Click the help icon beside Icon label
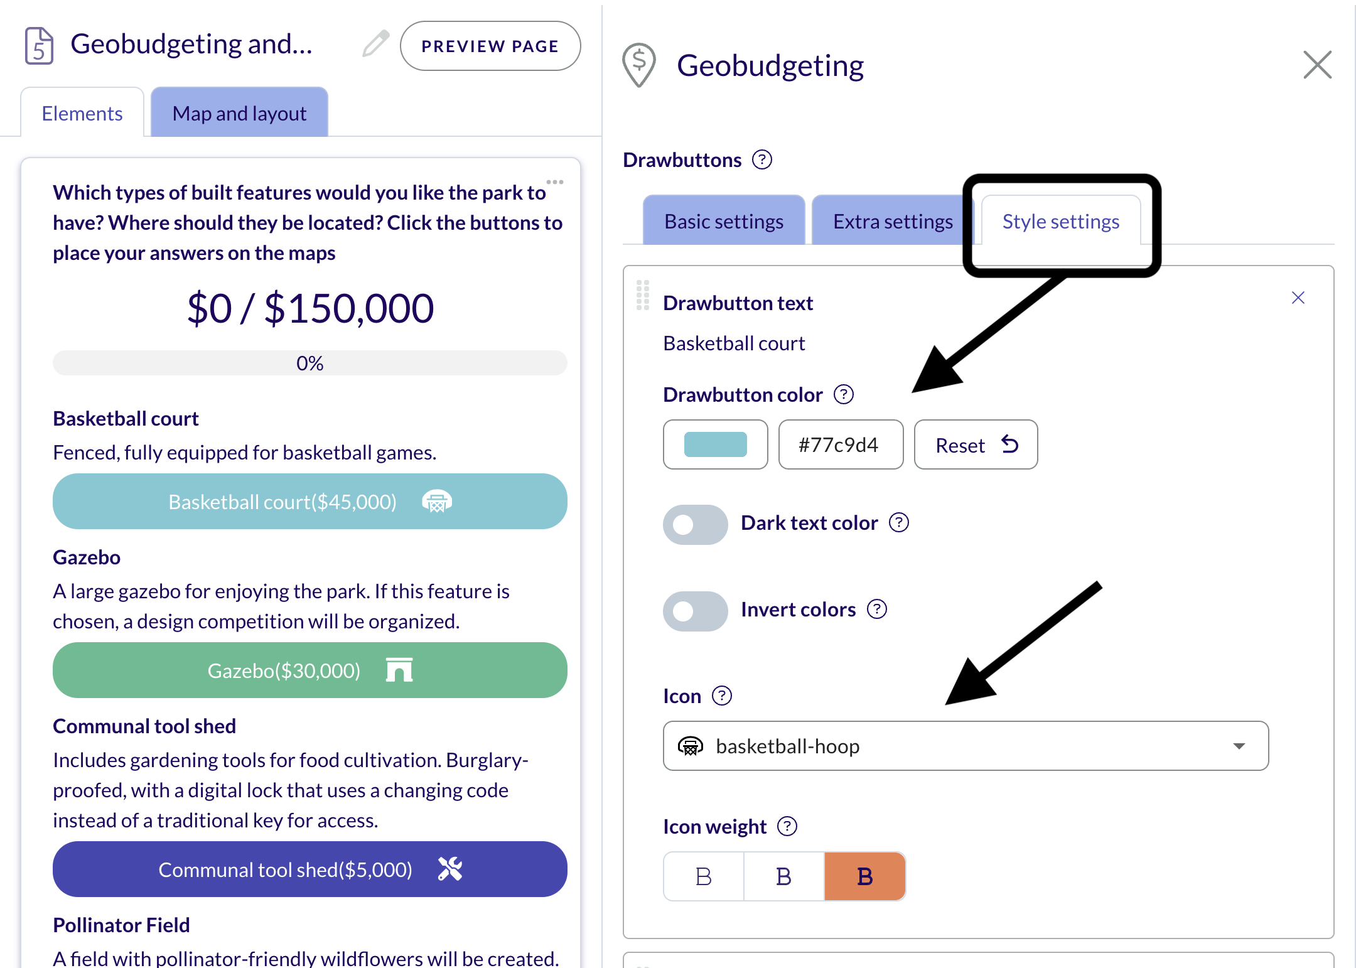Image resolution: width=1356 pixels, height=968 pixels. [x=722, y=696]
